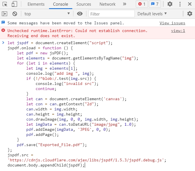Place cursor at 'pdf.save("Exported_File.pdf");' line

click(52, 145)
